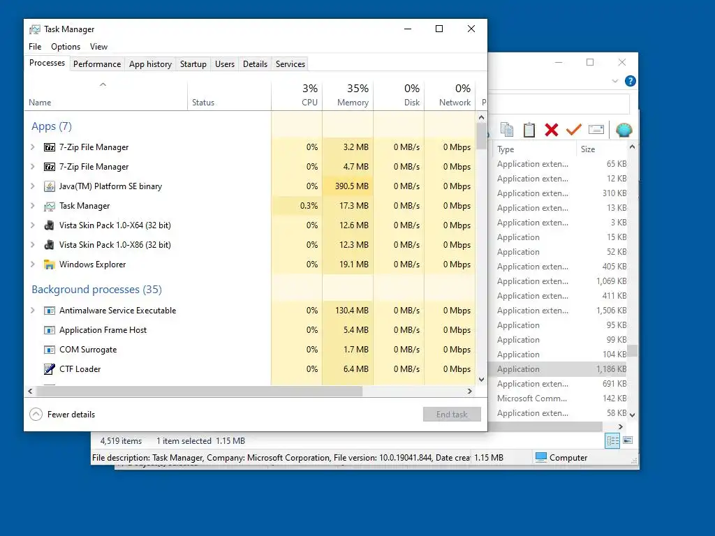Click the red X Delete icon in the background window
Screen dimensions: 715x536
552,130
